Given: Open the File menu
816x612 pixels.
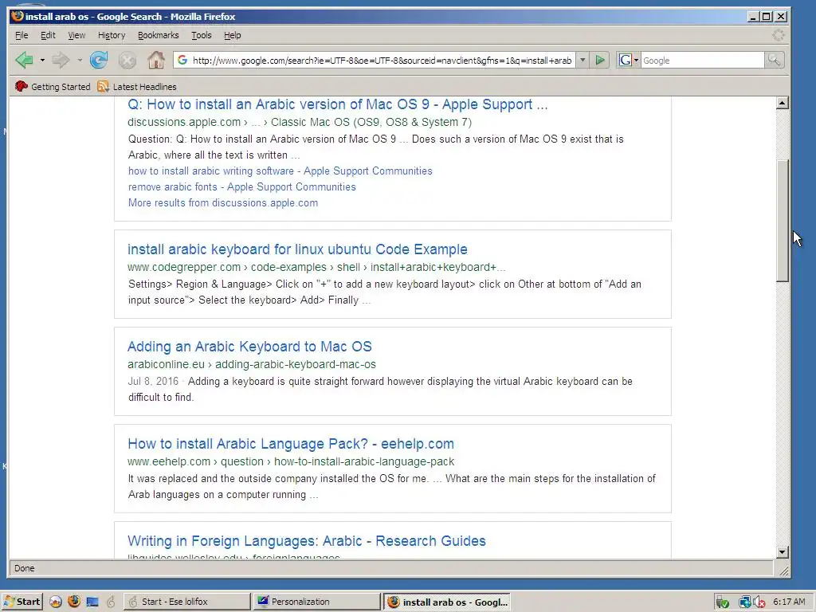Looking at the screenshot, I should pos(22,35).
